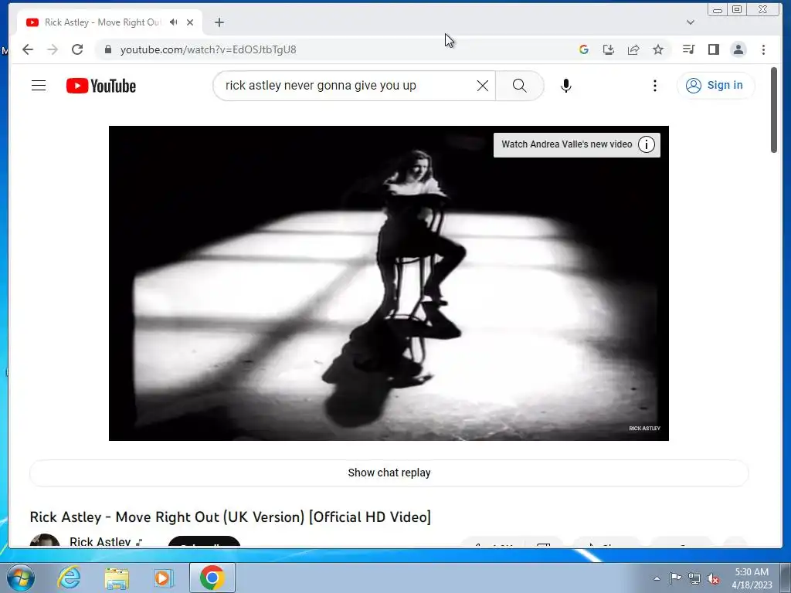Open Rick Astley channel name link
The width and height of the screenshot is (791, 593).
(100, 541)
